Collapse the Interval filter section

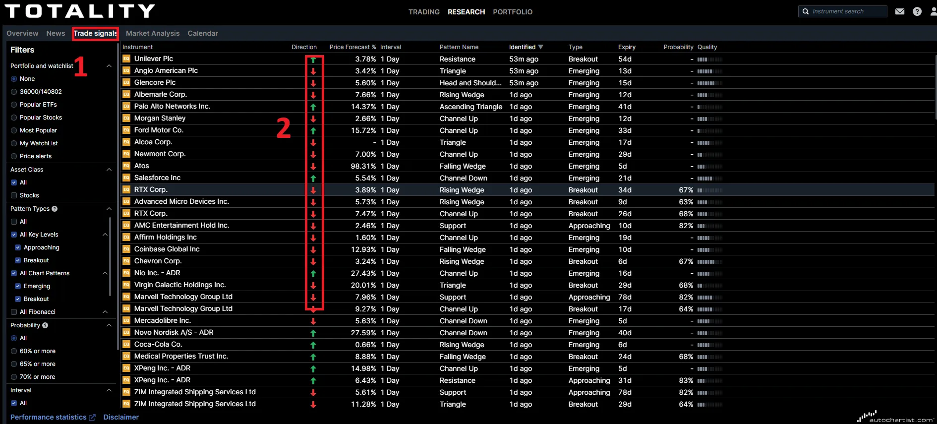point(109,390)
